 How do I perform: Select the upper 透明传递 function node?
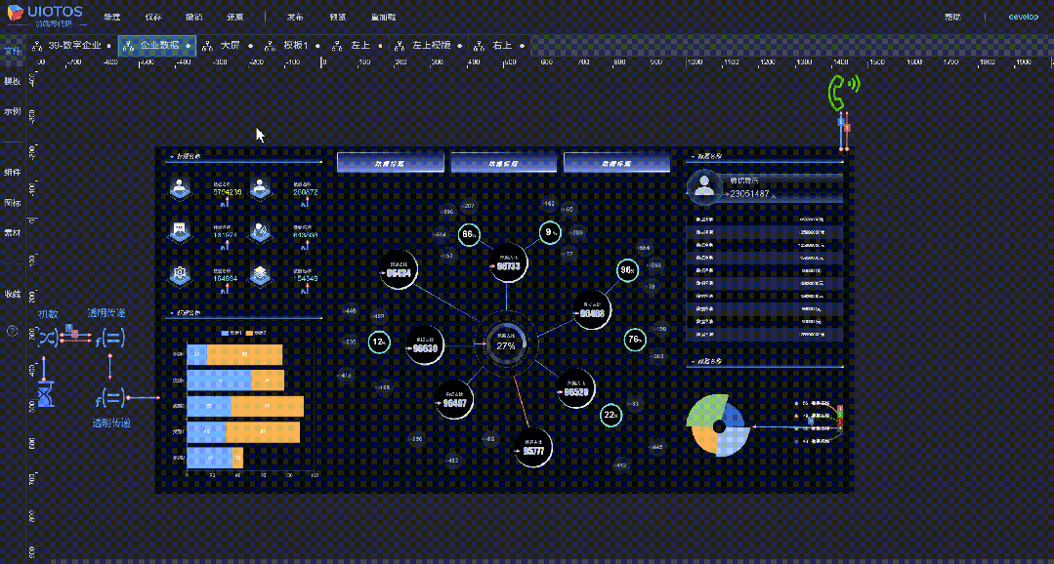[x=109, y=338]
